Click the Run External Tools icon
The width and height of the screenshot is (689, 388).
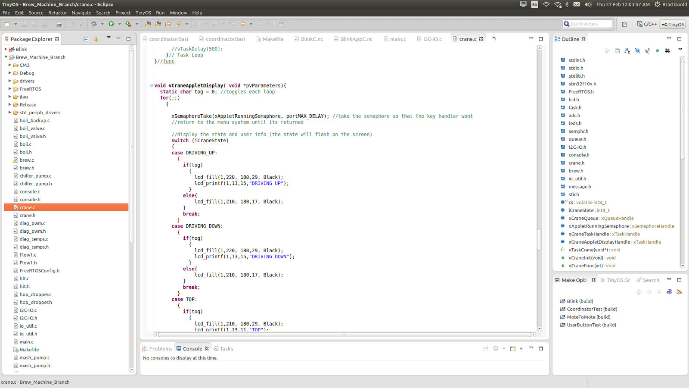pyautogui.click(x=128, y=24)
